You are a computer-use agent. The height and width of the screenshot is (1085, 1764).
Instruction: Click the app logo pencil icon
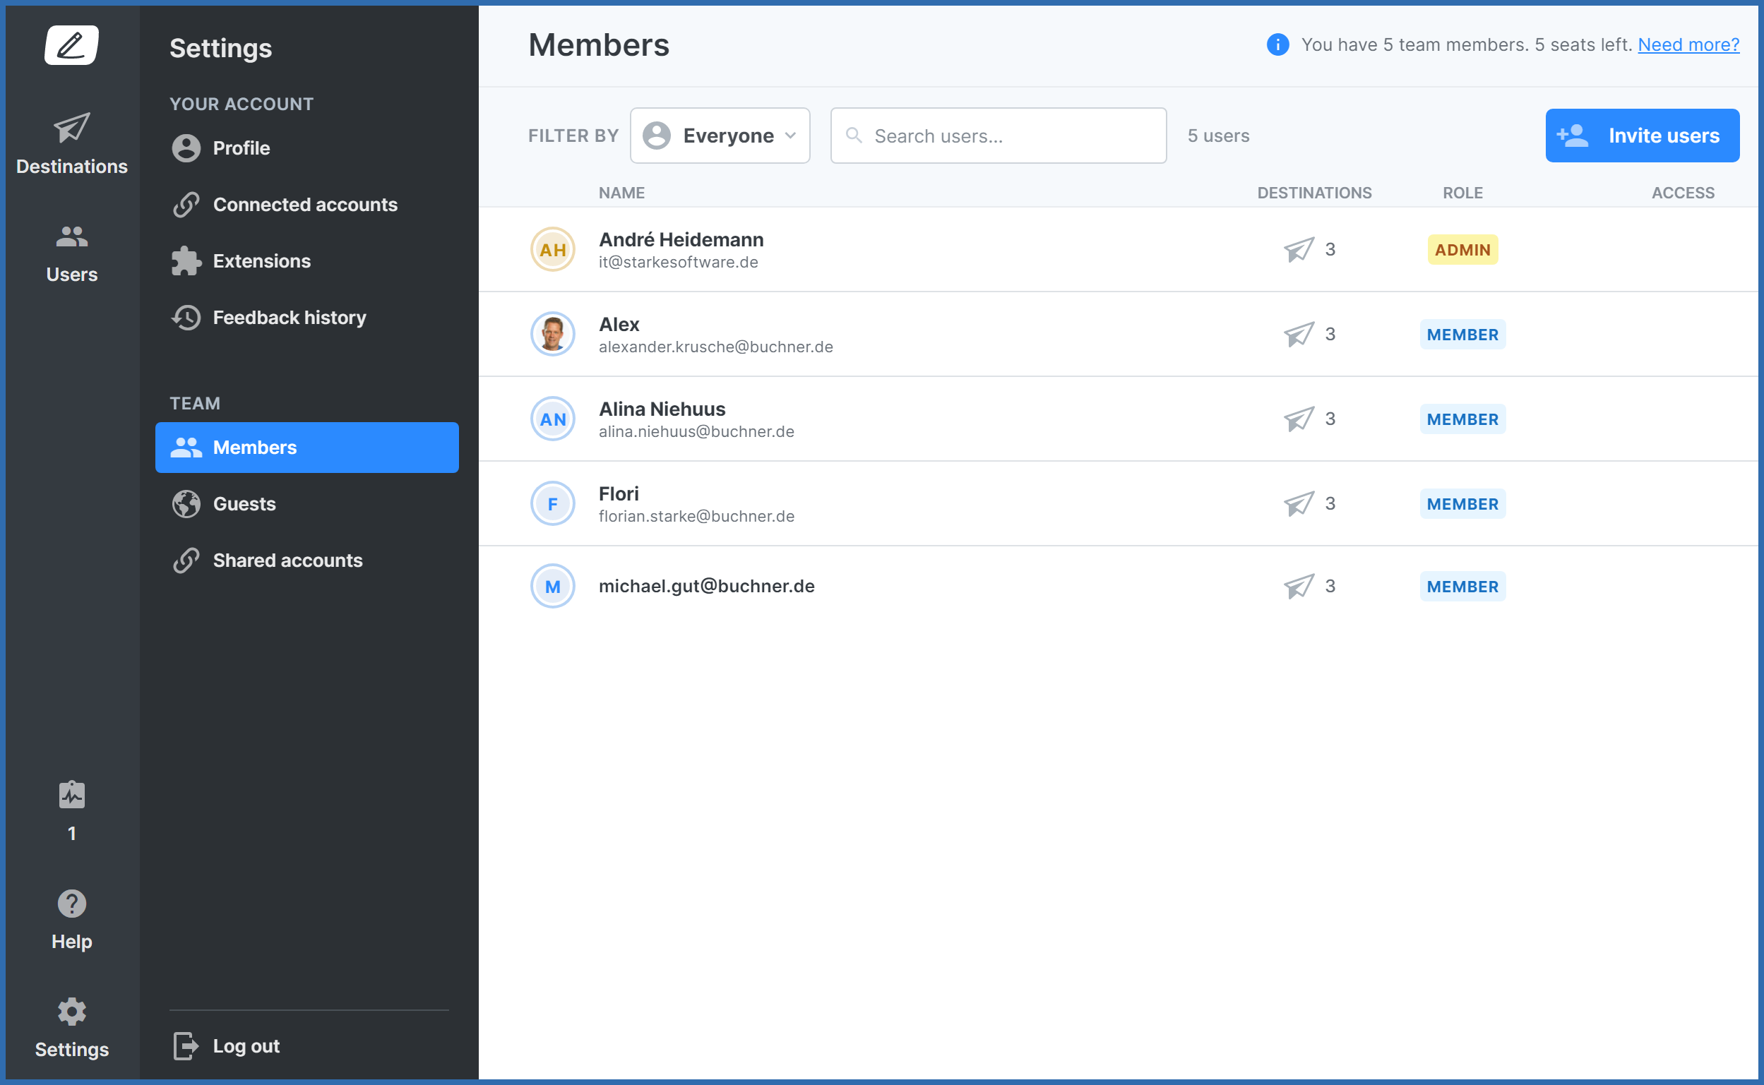coord(72,45)
